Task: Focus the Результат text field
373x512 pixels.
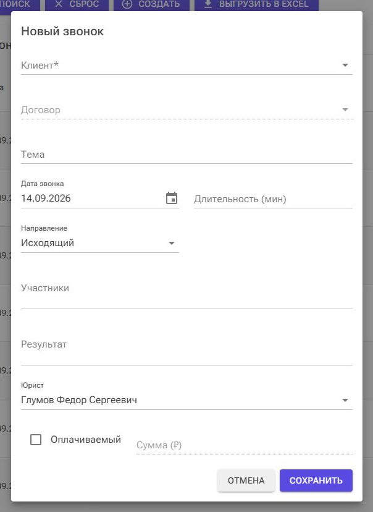Action: click(x=186, y=350)
